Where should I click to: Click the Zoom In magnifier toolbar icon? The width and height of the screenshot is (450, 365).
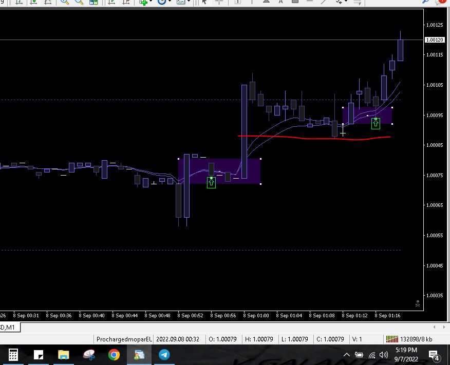pos(65,2)
